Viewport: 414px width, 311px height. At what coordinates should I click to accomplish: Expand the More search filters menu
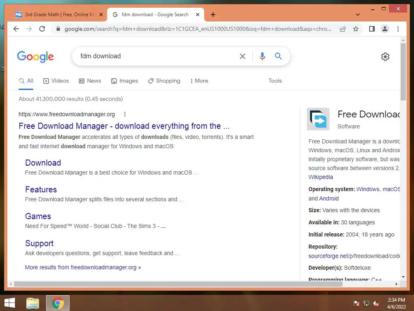click(199, 81)
